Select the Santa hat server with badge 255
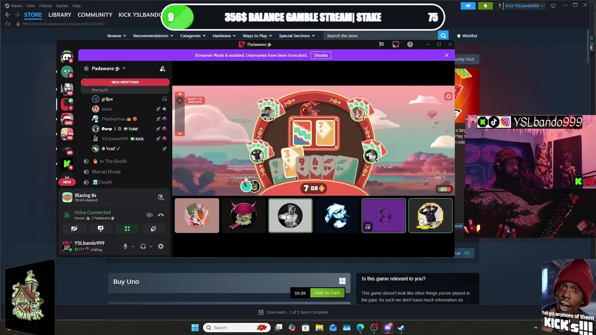596x335 pixels. coord(67,119)
